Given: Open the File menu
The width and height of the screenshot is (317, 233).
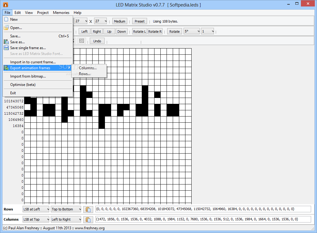Looking at the screenshot, I should (x=7, y=12).
